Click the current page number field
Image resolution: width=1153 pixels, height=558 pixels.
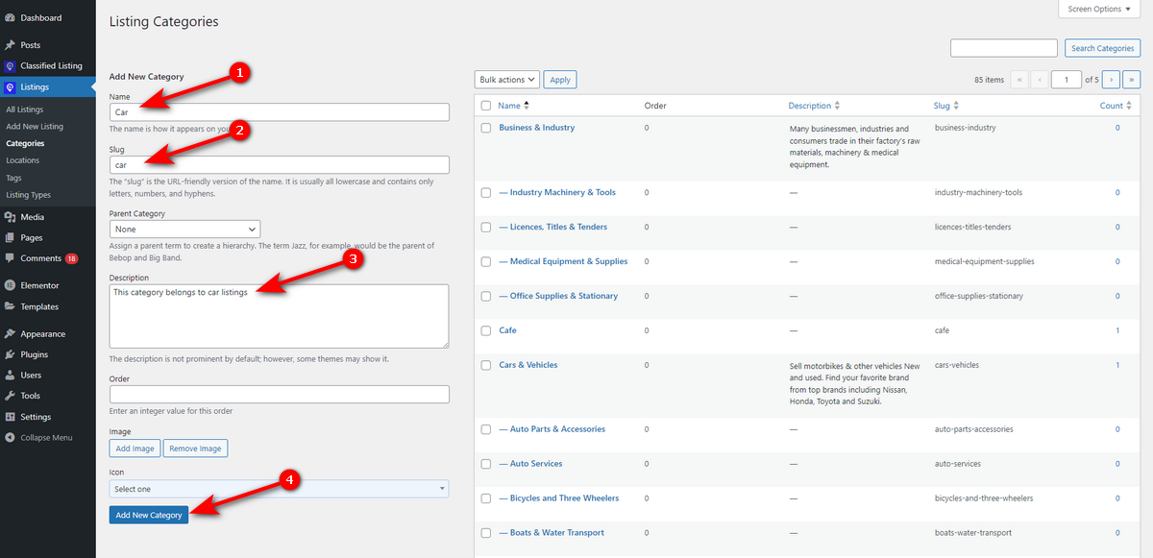1067,80
